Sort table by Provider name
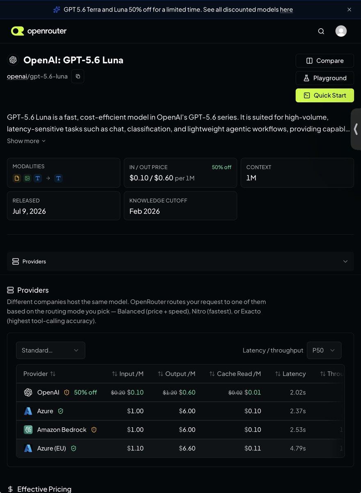The height and width of the screenshot is (493, 361). pyautogui.click(x=39, y=374)
